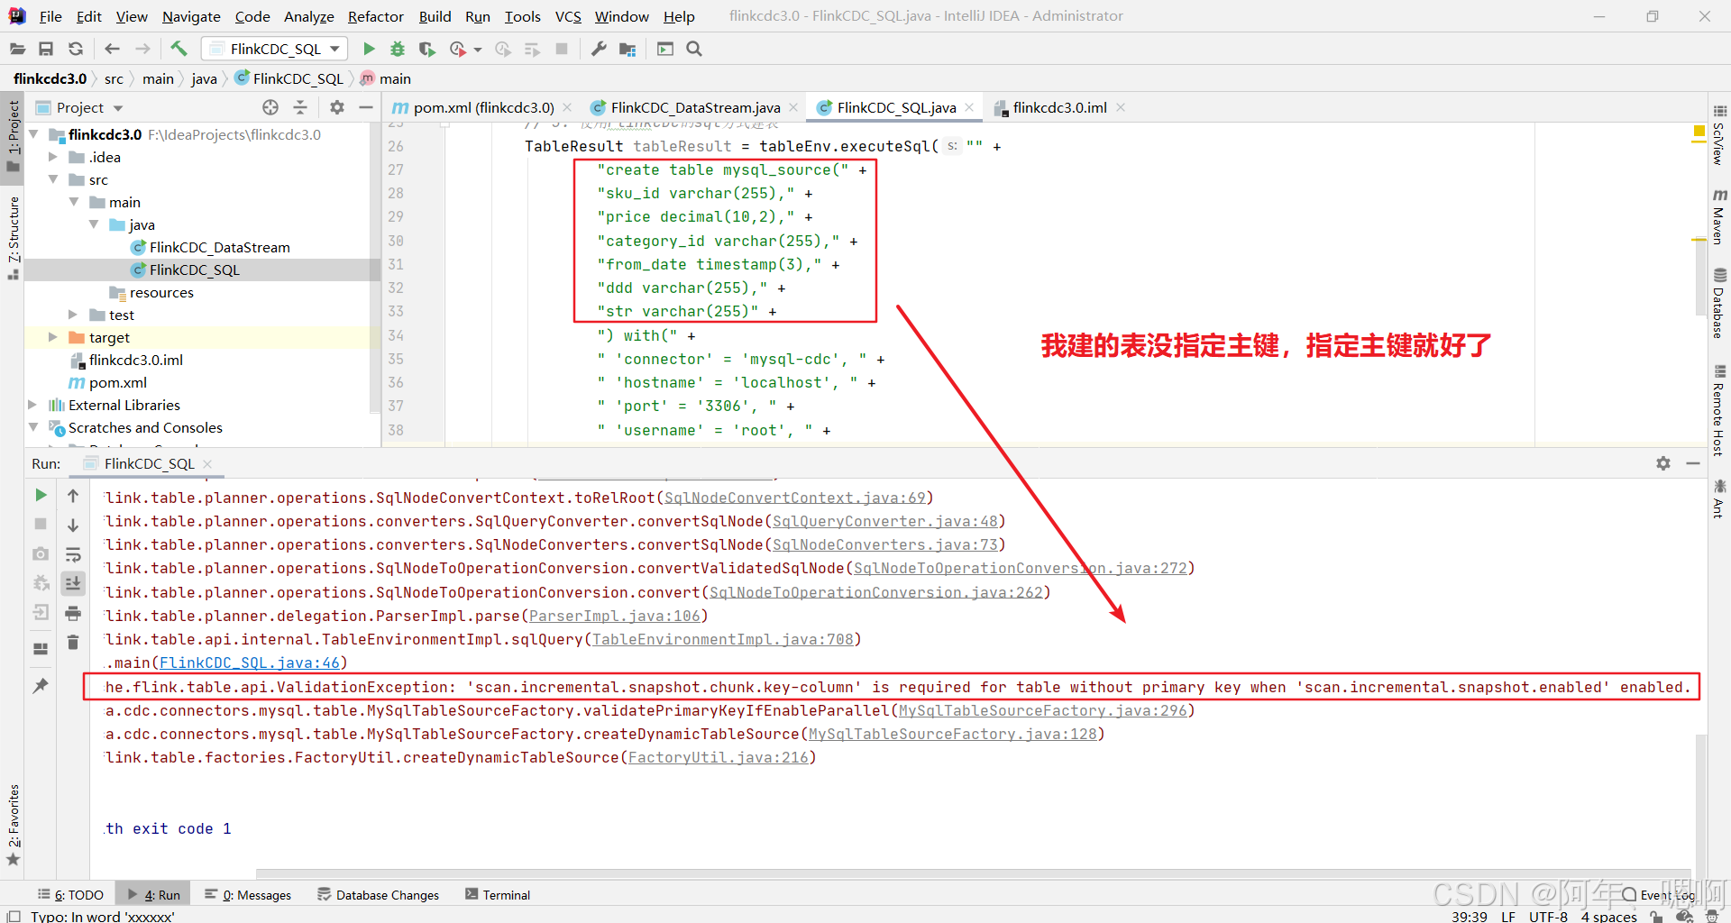Hide the Project tool window panel
This screenshot has width=1731, height=923.
click(365, 107)
